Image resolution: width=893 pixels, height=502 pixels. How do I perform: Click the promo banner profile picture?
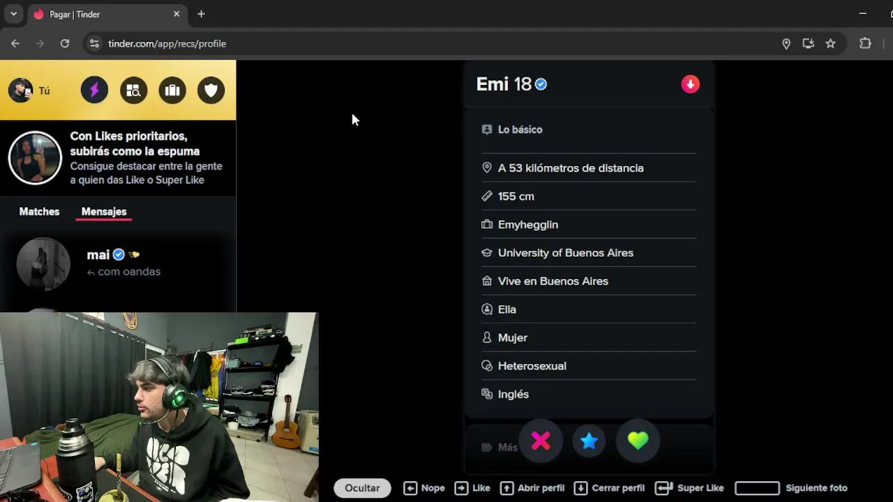coord(35,158)
